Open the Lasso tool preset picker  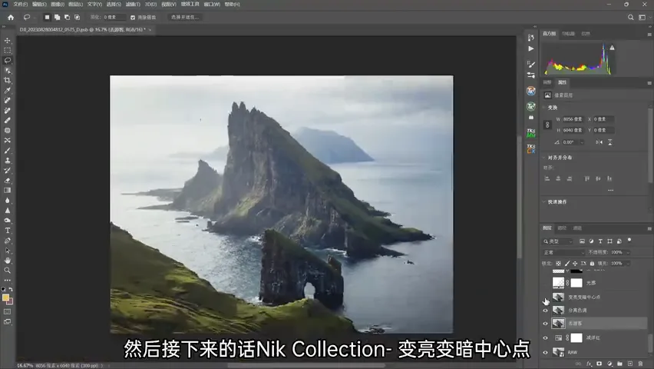28,17
